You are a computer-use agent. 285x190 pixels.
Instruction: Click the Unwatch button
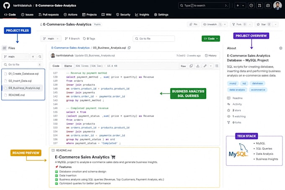pos(212,24)
